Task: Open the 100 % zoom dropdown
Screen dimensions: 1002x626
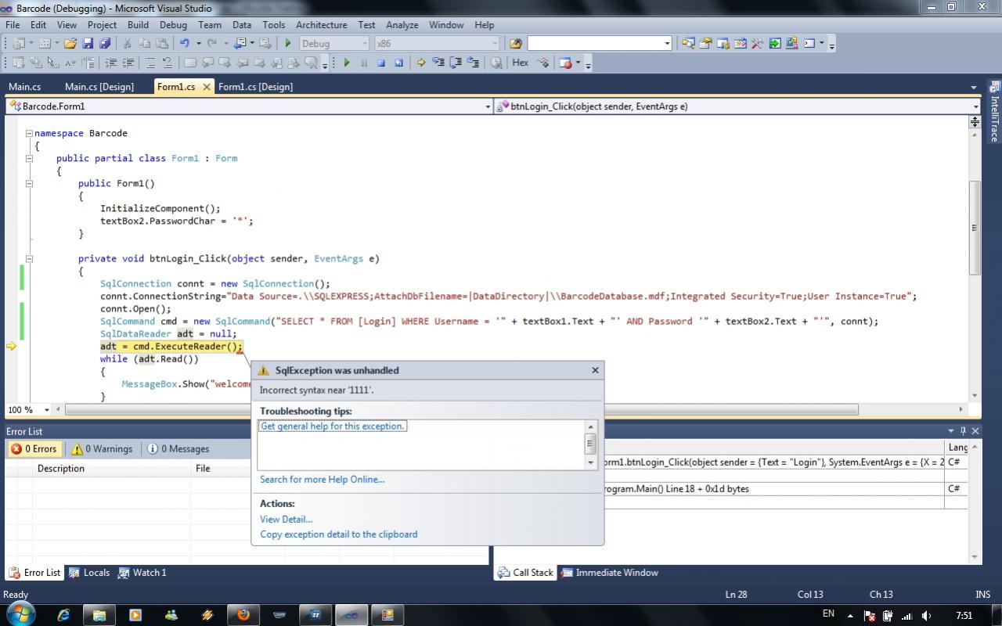Action: point(47,409)
